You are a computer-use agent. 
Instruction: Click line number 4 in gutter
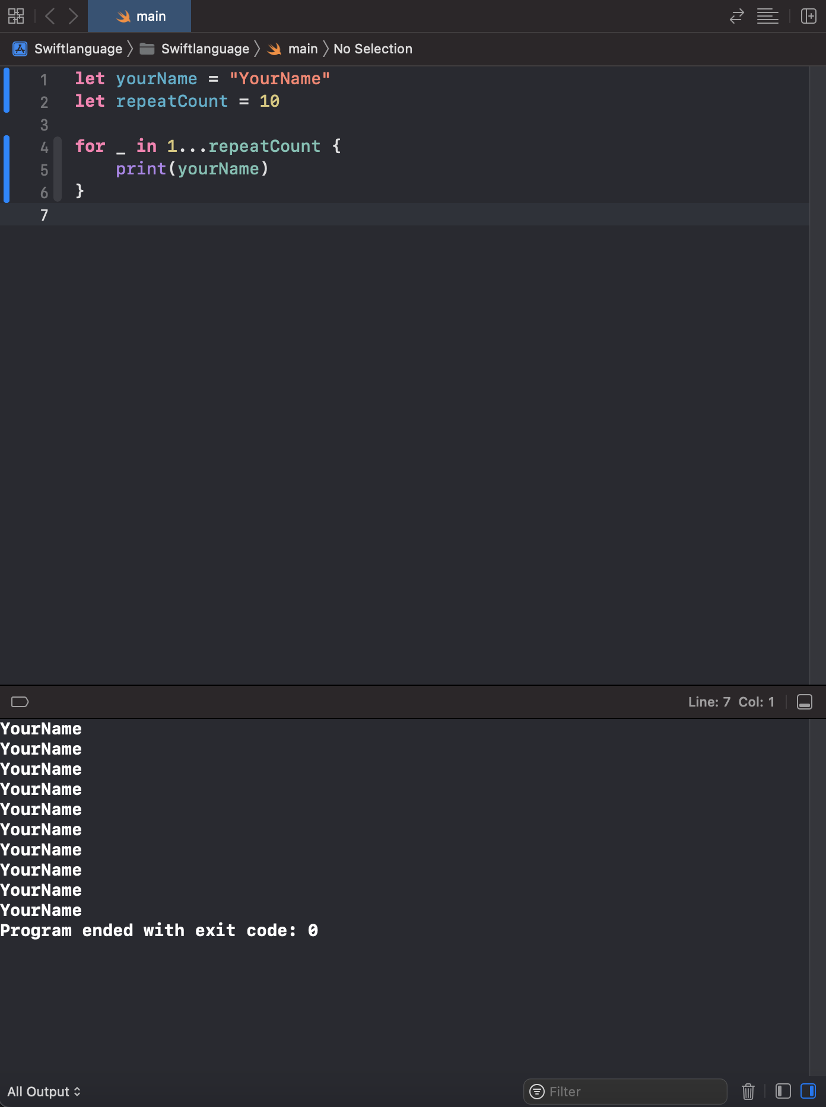44,147
